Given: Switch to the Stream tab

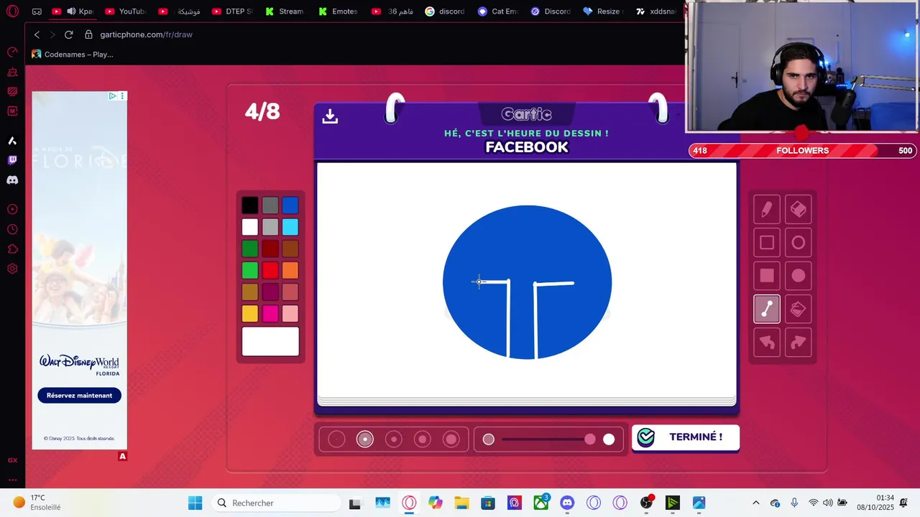Looking at the screenshot, I should pos(285,11).
